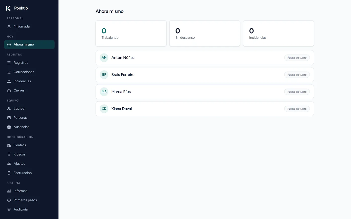Click the Informes bar chart icon
Screen dimensions: 351x219
[9, 191]
